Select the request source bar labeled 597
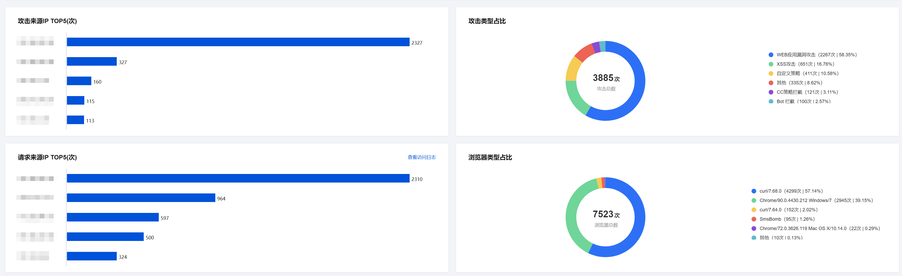The height and width of the screenshot is (276, 902). (x=113, y=217)
